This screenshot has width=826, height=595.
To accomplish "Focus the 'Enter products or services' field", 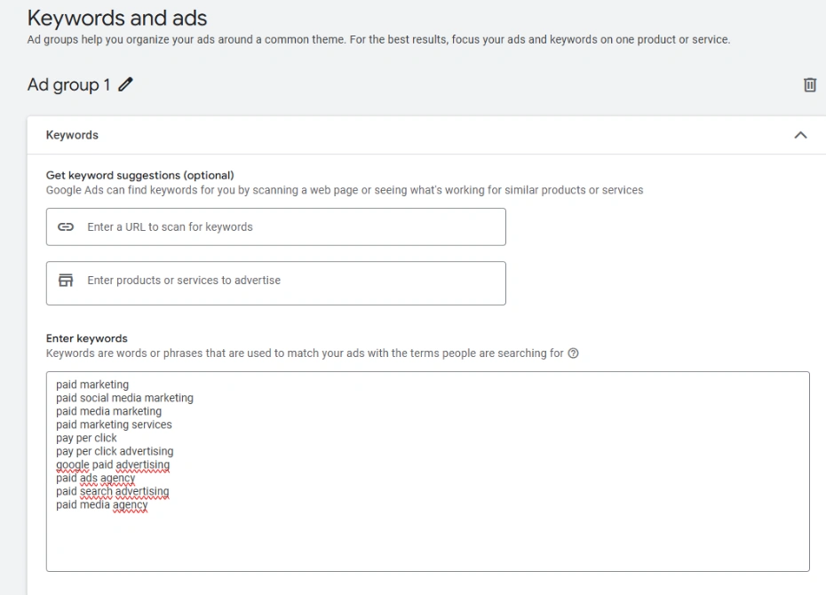I will coord(293,282).
